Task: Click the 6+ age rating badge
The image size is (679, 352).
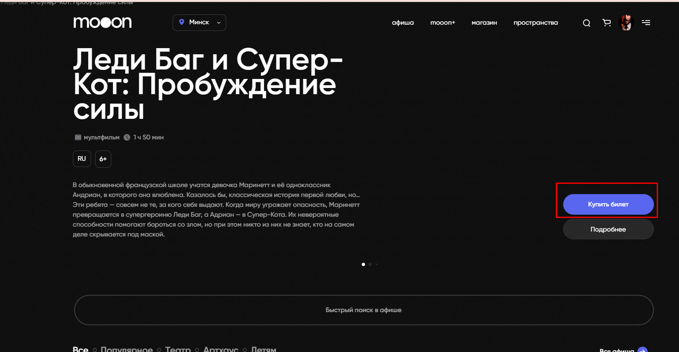Action: (103, 159)
